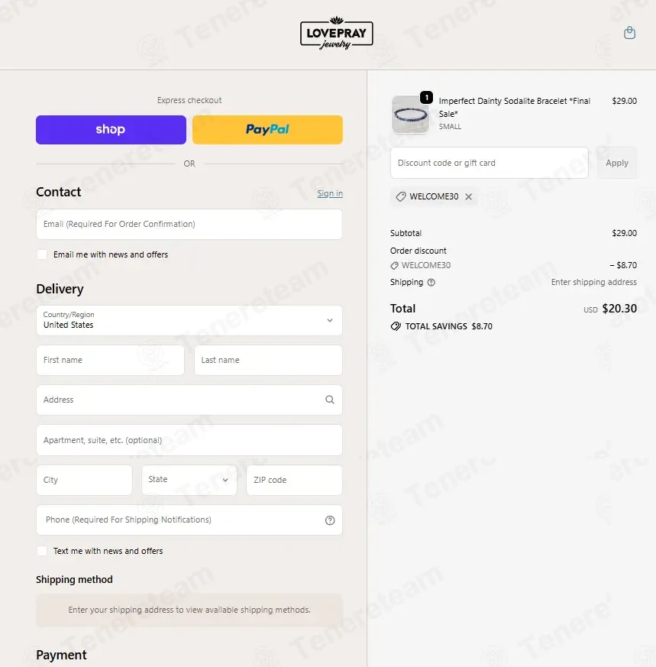The width and height of the screenshot is (656, 667).
Task: Check Text me with news and offers
Action: pos(42,551)
